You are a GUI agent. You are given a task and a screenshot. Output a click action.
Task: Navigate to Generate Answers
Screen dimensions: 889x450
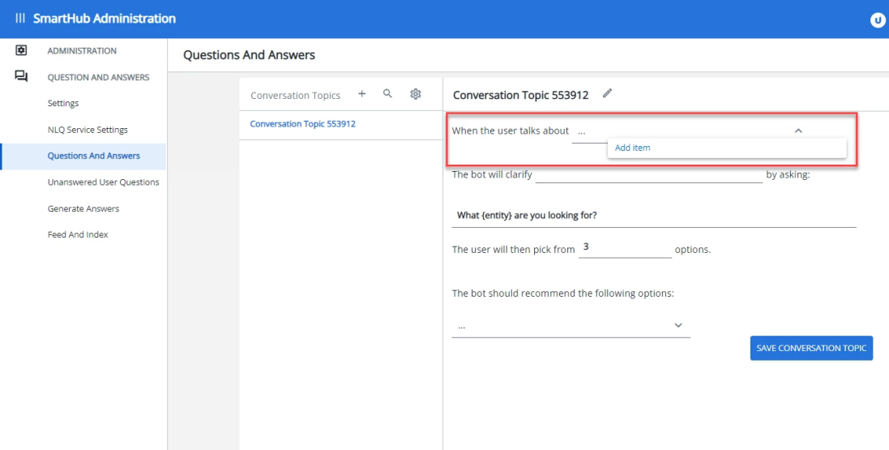(x=83, y=208)
